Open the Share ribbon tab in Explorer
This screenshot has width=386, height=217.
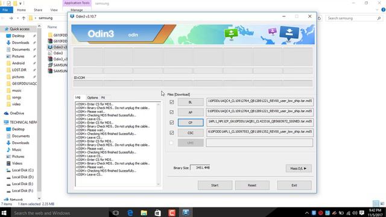coord(38,10)
